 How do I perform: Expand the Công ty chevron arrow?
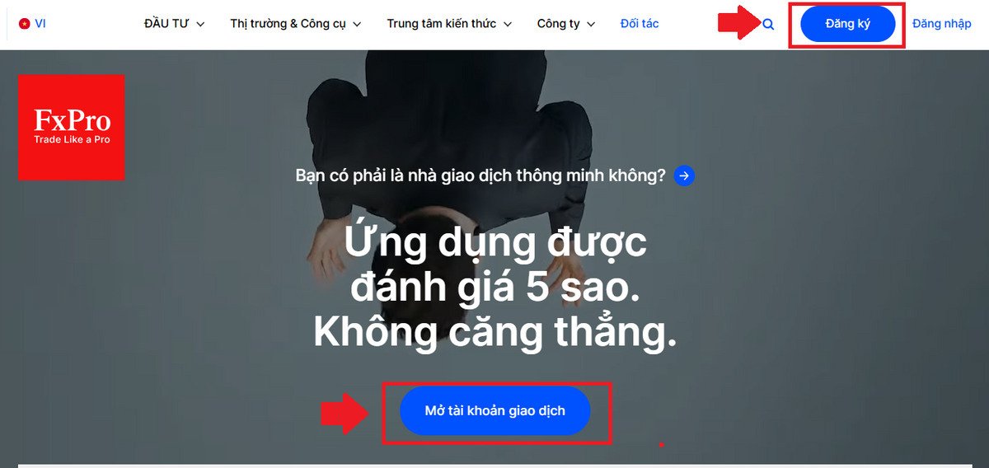(x=591, y=25)
